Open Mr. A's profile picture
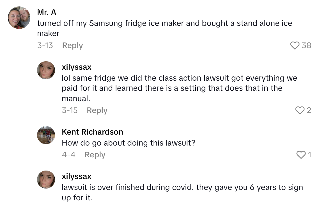The width and height of the screenshot is (321, 204). 19,17
